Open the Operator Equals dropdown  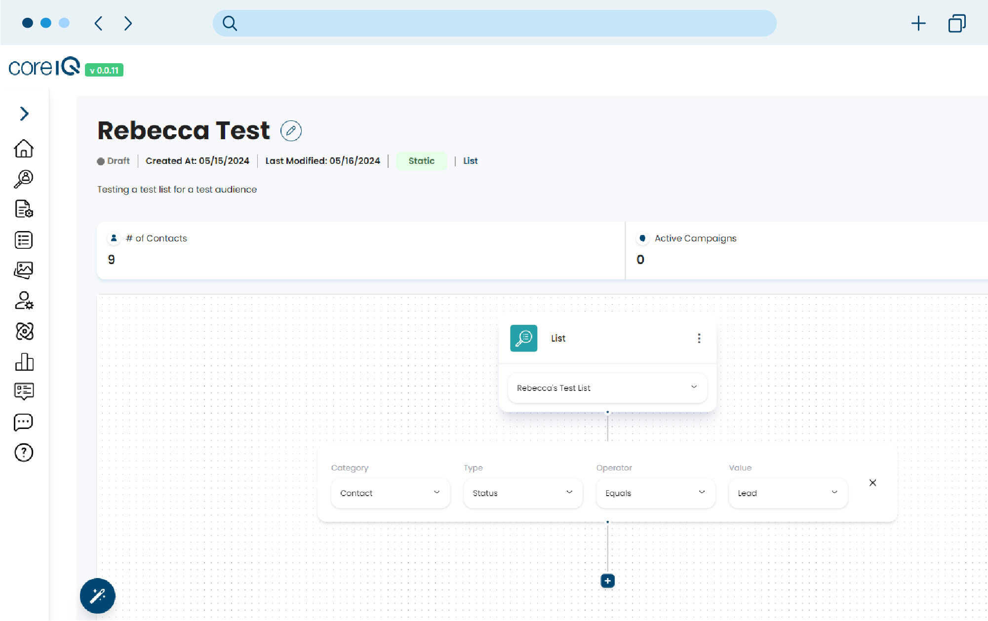[x=655, y=493]
